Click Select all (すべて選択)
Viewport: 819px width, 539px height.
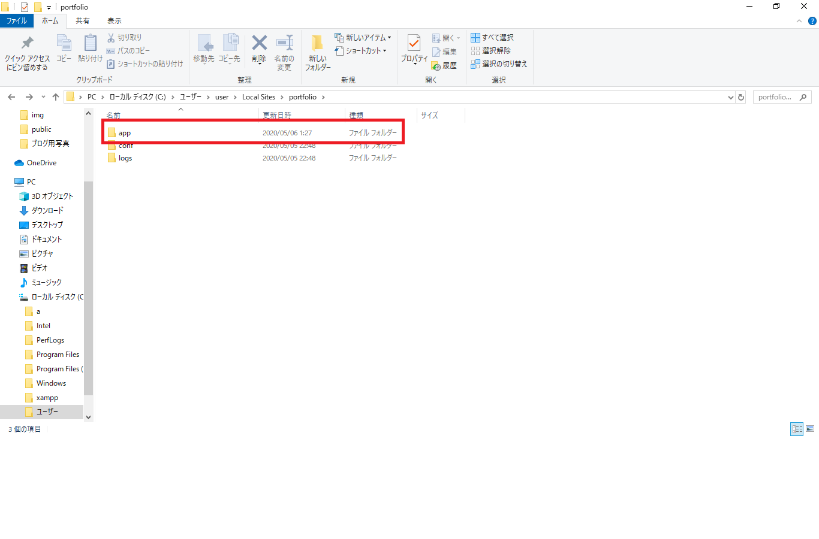click(492, 38)
